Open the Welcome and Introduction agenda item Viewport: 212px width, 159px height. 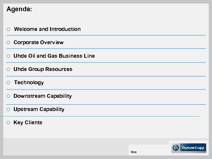(x=47, y=29)
